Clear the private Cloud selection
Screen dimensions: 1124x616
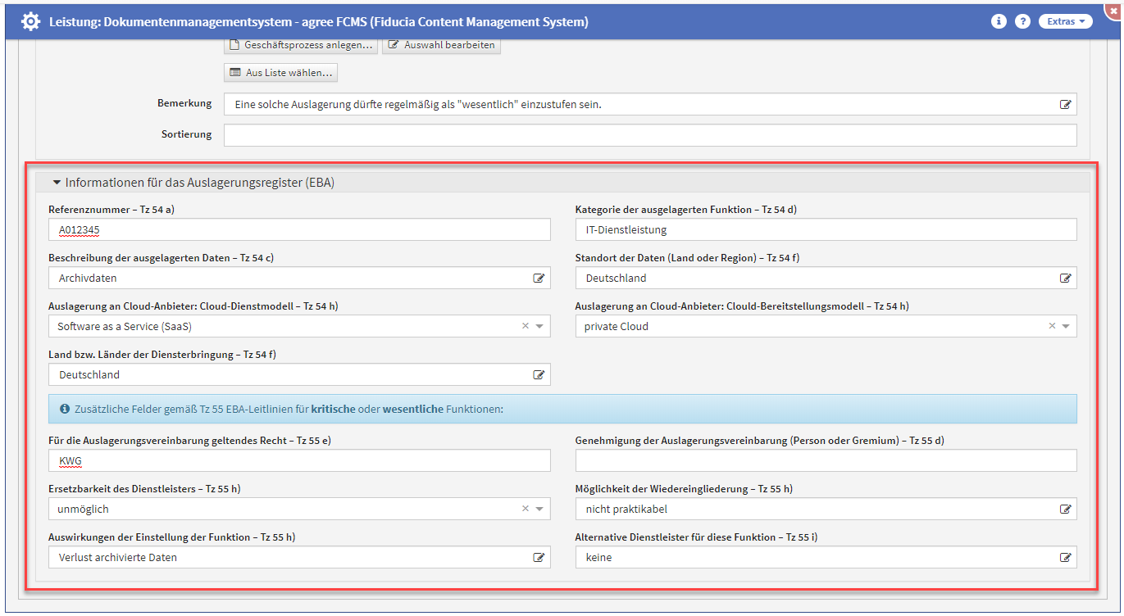[1052, 326]
